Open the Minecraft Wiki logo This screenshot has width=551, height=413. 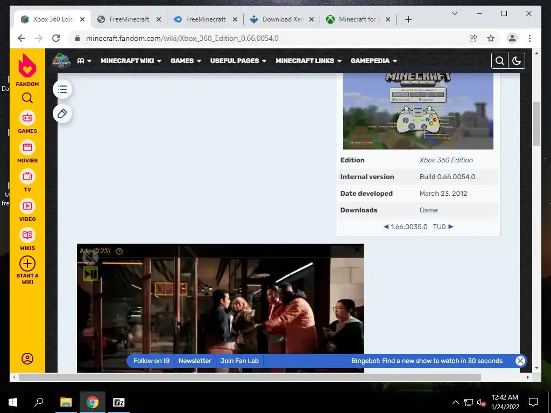point(61,61)
